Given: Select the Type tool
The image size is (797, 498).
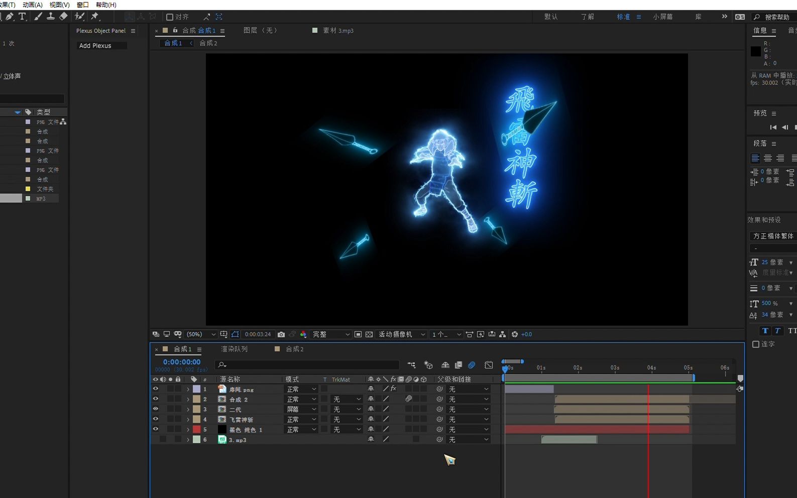Looking at the screenshot, I should tap(22, 17).
